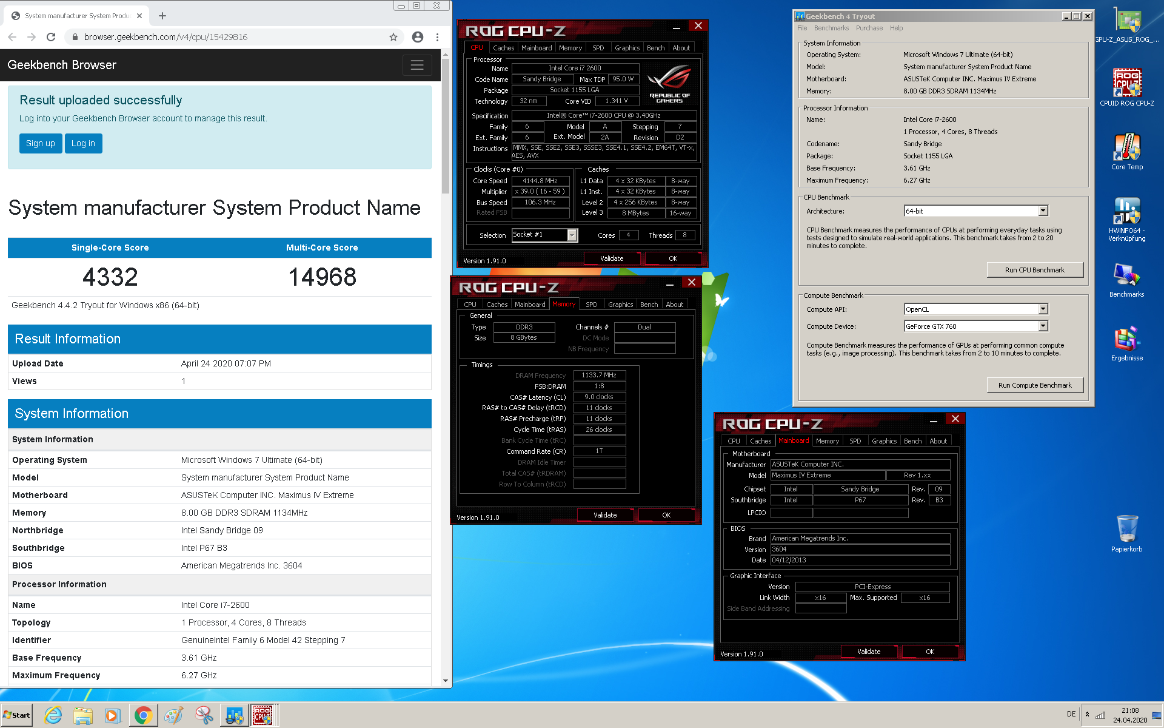Open Compute API OpenCL dropdown
This screenshot has width=1164, height=728.
point(1043,309)
